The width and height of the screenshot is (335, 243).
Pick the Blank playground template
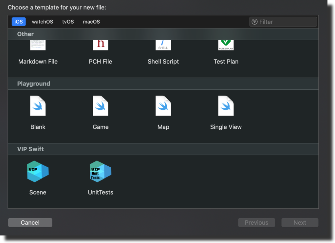(x=38, y=105)
